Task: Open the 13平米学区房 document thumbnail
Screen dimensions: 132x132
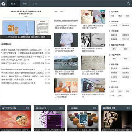Action: click(93, 63)
